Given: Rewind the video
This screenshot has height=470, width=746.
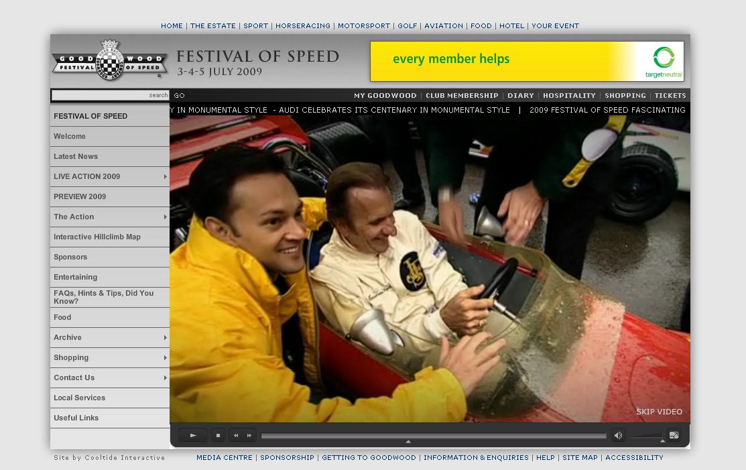Looking at the screenshot, I should 236,436.
